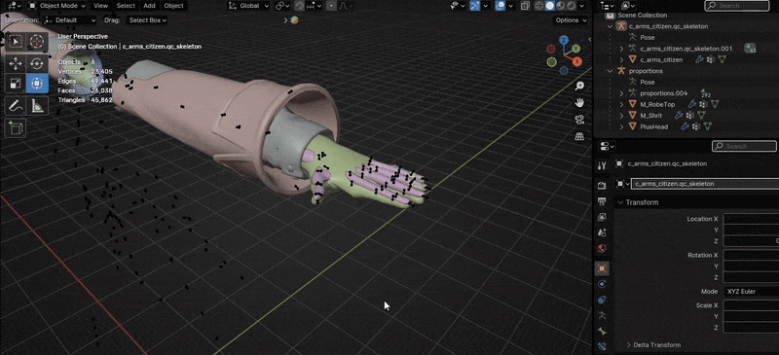This screenshot has width=779, height=355.
Task: Select the Rotate tool
Action: pos(37,63)
